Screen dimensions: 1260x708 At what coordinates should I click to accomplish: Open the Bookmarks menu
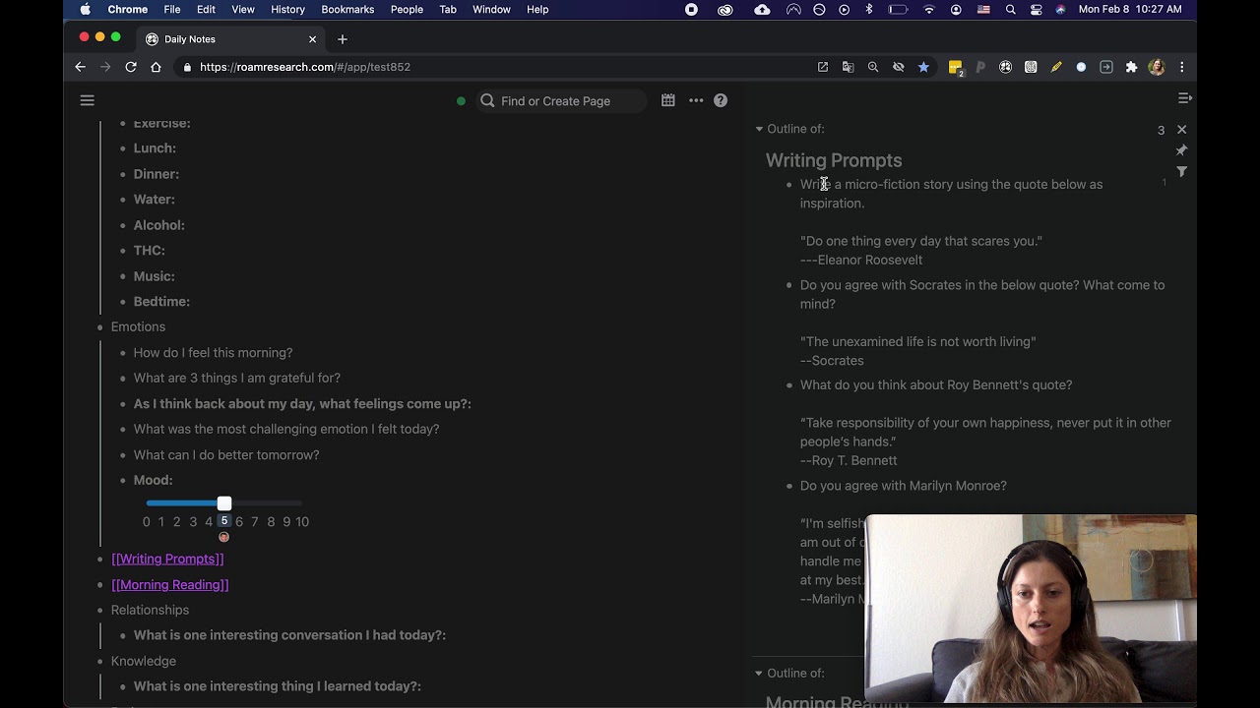pos(347,9)
